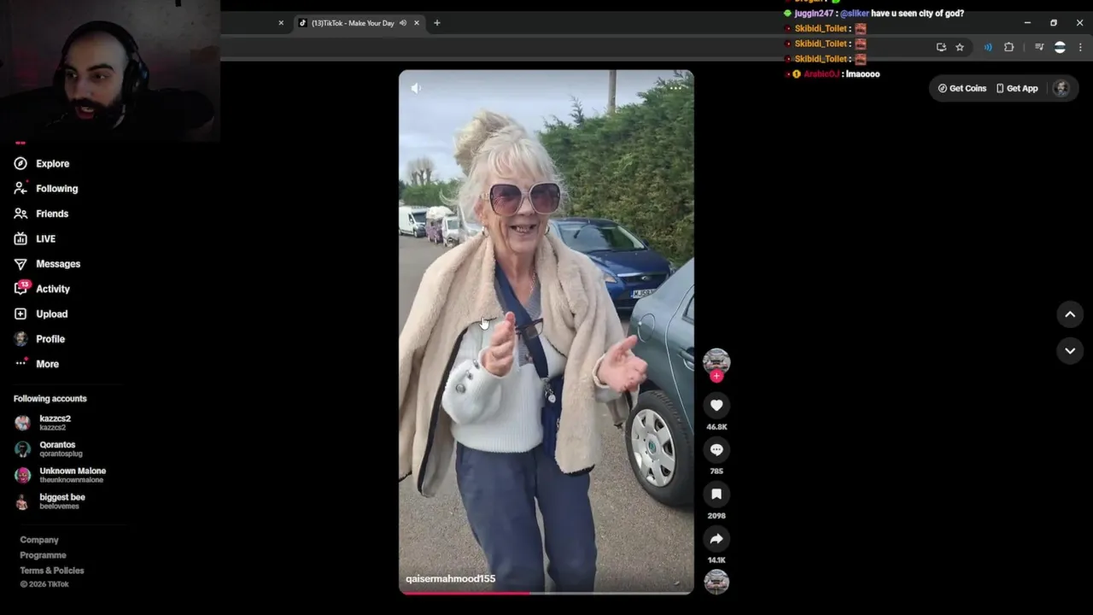Click ArabicOJ username in chat overlay
Viewport: 1093px width, 615px height.
click(x=821, y=74)
